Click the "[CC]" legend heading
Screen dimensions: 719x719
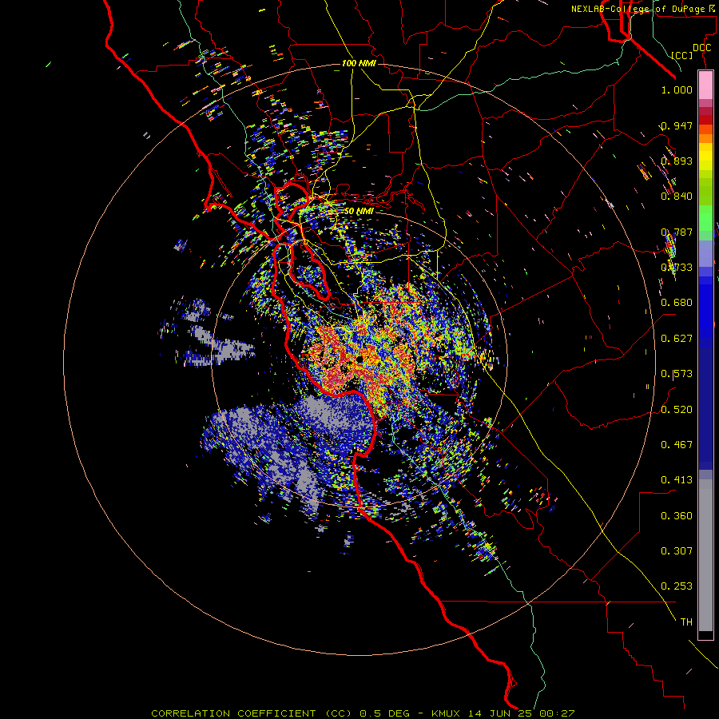pos(682,55)
